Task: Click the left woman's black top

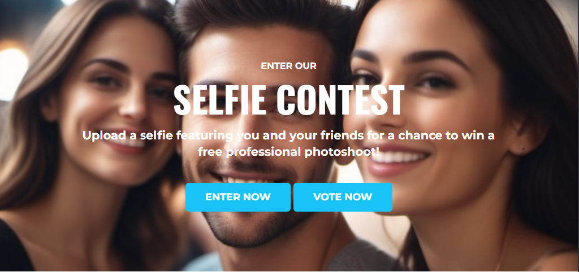Action: click(13, 247)
